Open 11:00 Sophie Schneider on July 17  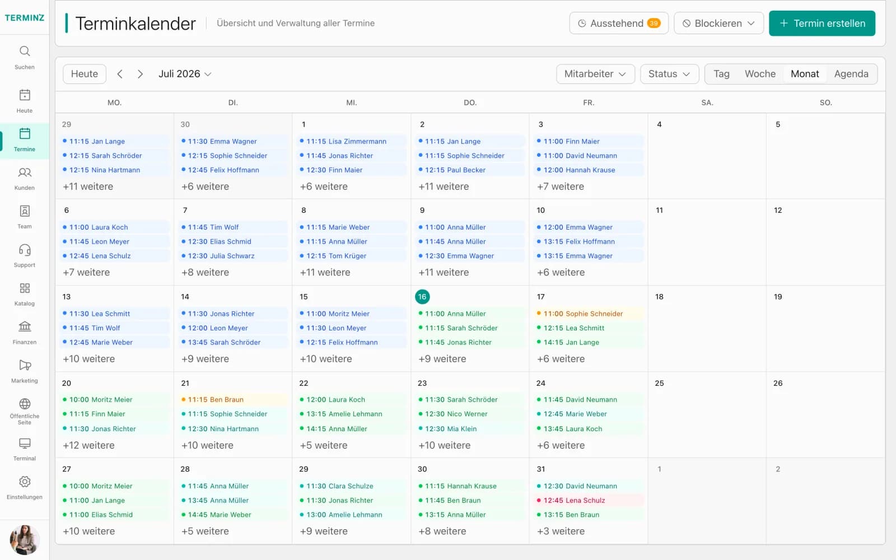tap(589, 314)
